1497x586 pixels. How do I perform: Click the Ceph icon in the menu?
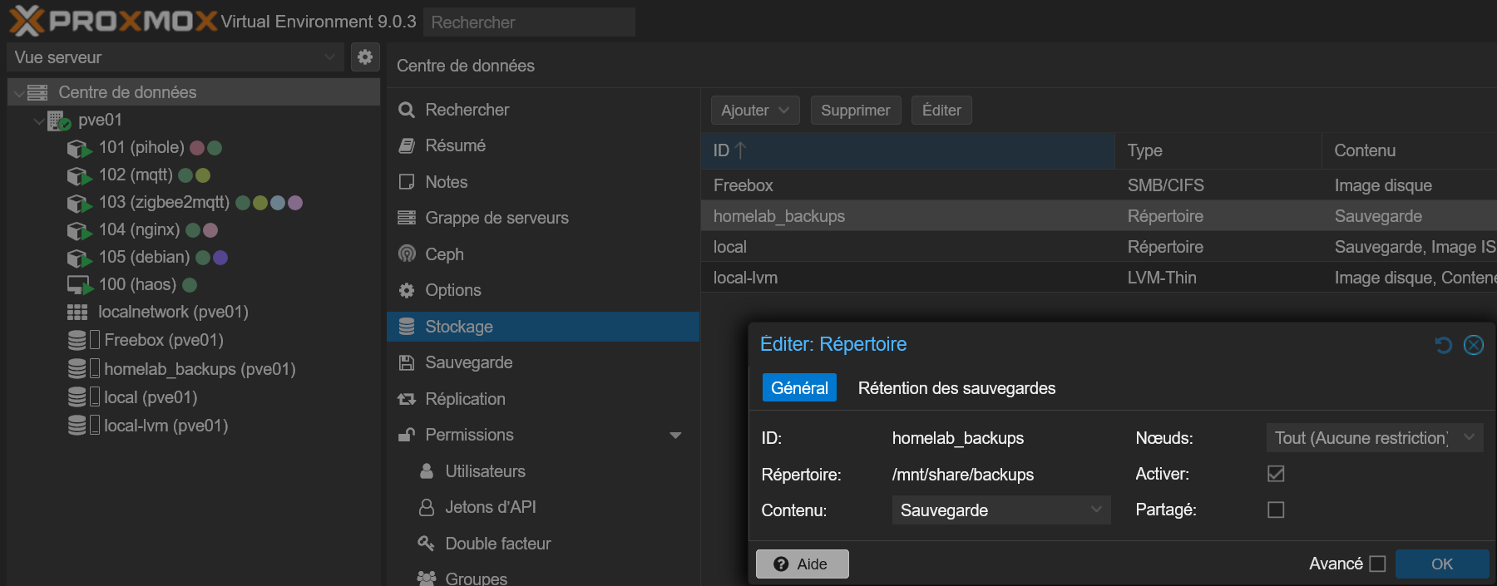tap(407, 254)
